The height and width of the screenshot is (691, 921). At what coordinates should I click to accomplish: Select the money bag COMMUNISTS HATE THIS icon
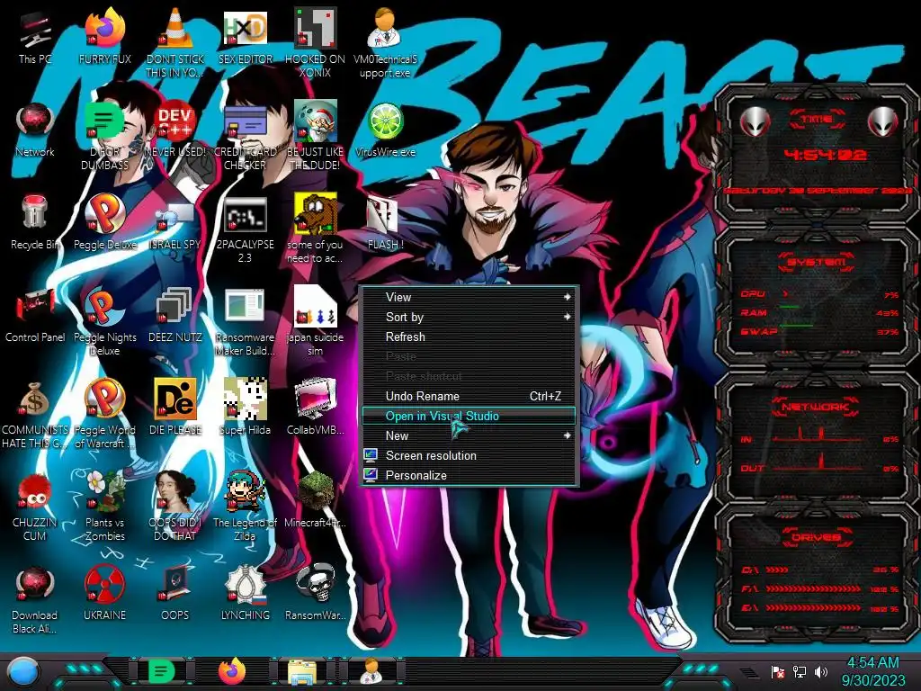click(35, 414)
